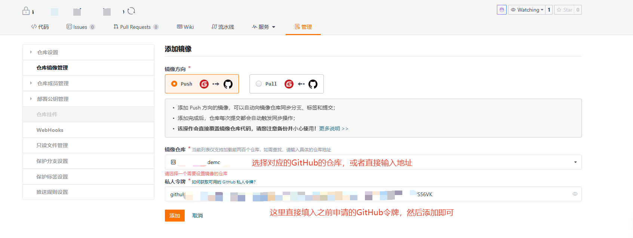Open the 服务 dropdown menu
Viewport: 633px width, 238px height.
coord(264,27)
